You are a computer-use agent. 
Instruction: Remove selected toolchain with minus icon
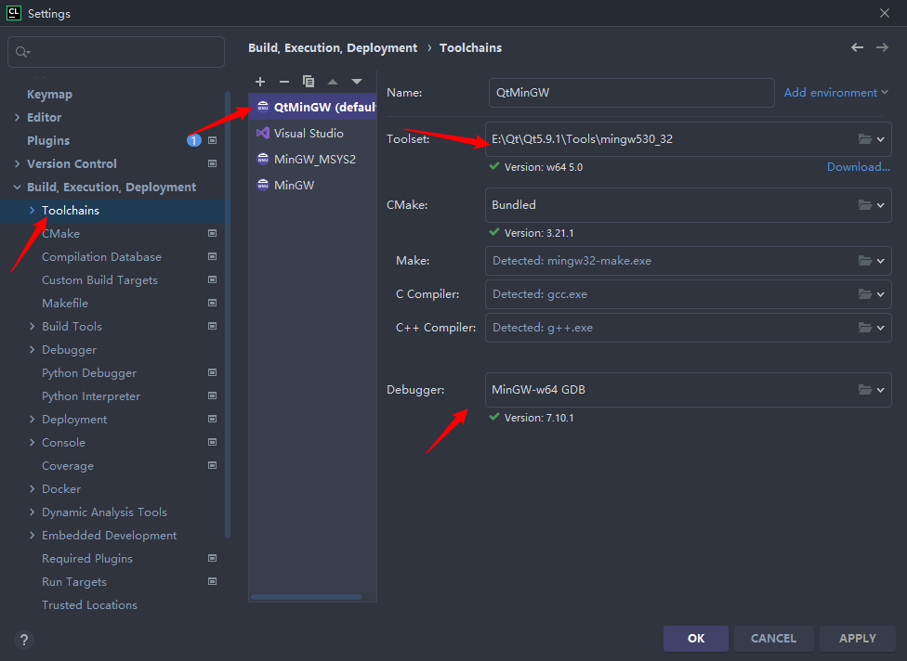pyautogui.click(x=284, y=82)
